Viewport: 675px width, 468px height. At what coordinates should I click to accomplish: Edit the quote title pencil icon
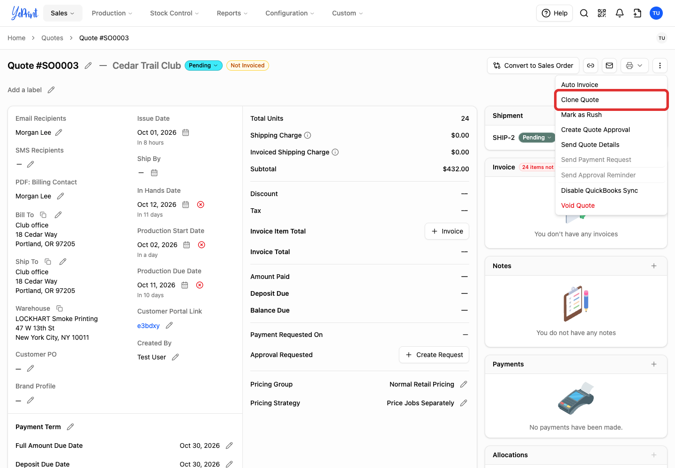tap(88, 66)
